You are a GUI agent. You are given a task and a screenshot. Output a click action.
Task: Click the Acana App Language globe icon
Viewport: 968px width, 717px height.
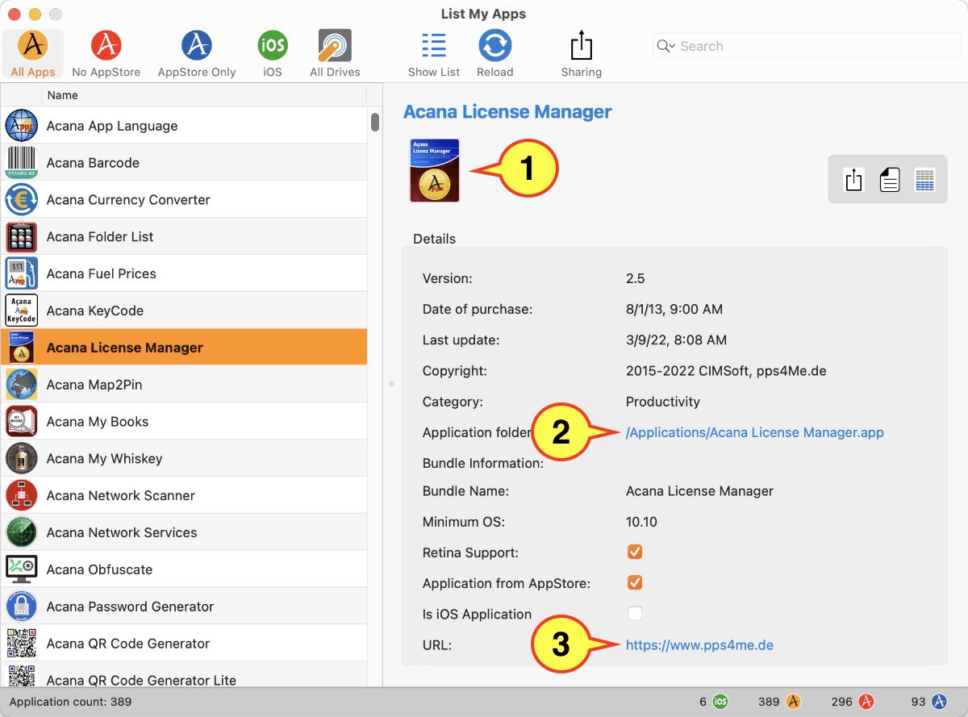(22, 126)
